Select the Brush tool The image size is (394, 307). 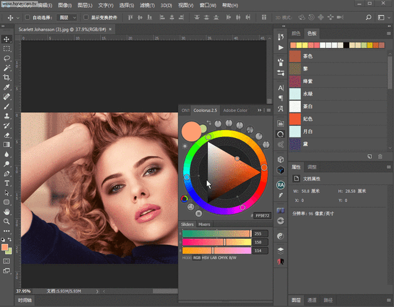(x=7, y=106)
